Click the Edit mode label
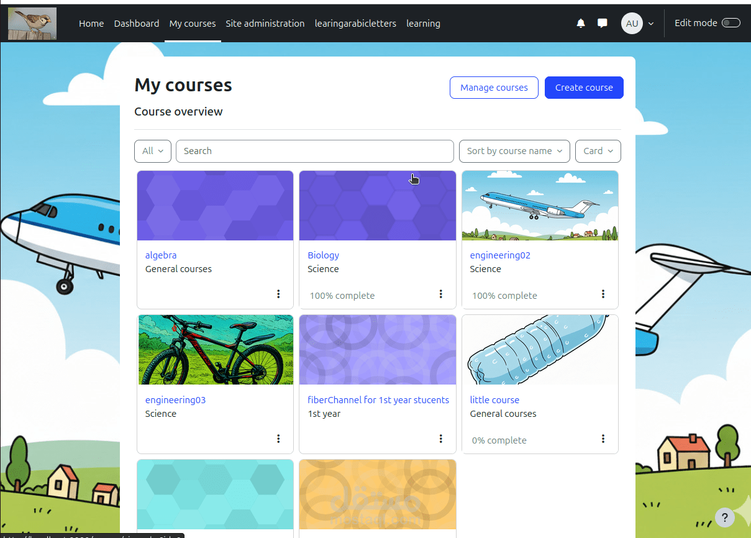 [696, 23]
